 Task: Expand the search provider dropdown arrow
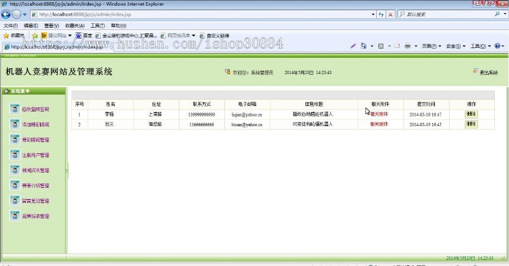[x=505, y=14]
